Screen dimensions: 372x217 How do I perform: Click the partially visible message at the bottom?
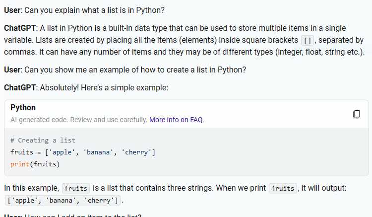74,216
